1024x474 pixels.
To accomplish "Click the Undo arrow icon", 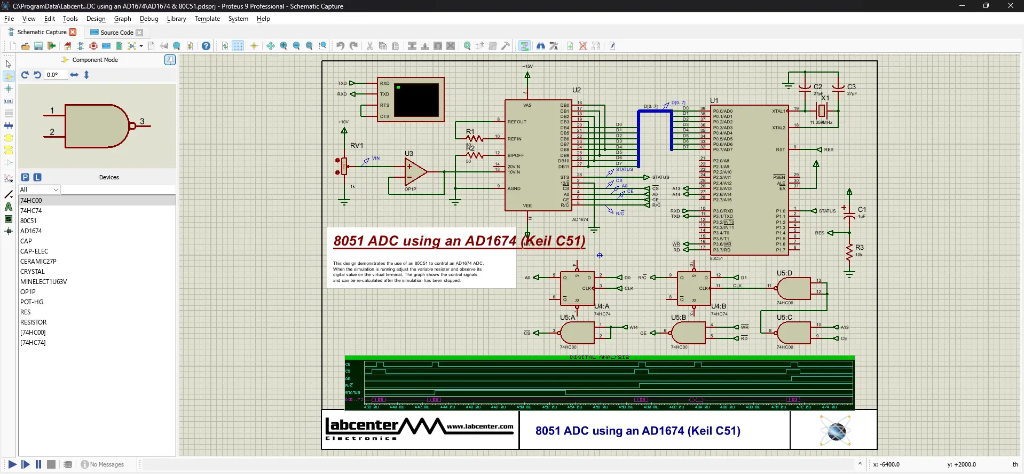I will [x=340, y=46].
